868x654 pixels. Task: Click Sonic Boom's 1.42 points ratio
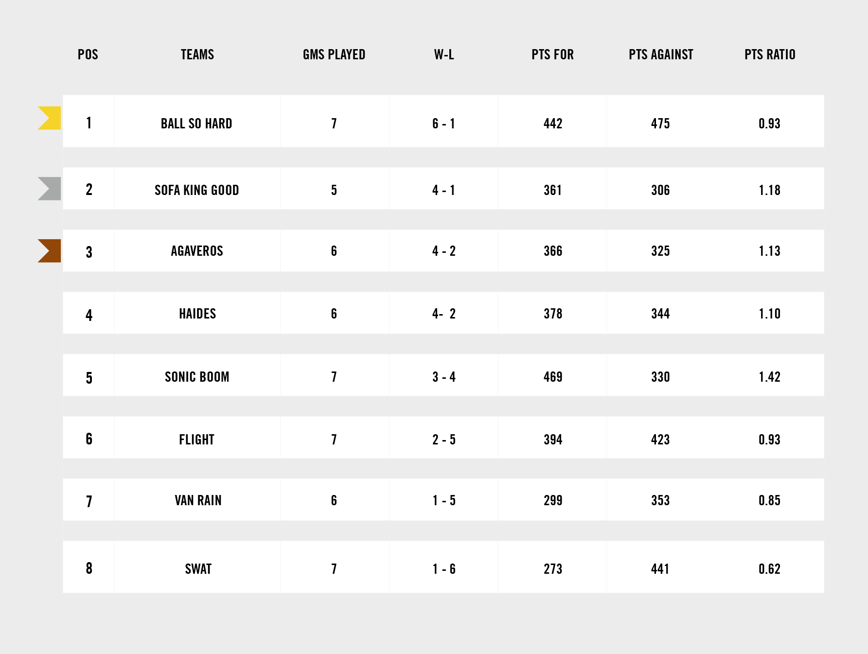[769, 377]
